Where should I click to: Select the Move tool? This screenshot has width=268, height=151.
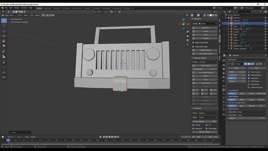pos(4,31)
